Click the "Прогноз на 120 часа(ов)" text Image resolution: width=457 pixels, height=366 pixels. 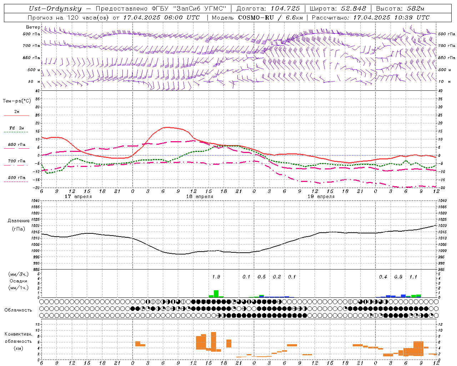(68, 18)
